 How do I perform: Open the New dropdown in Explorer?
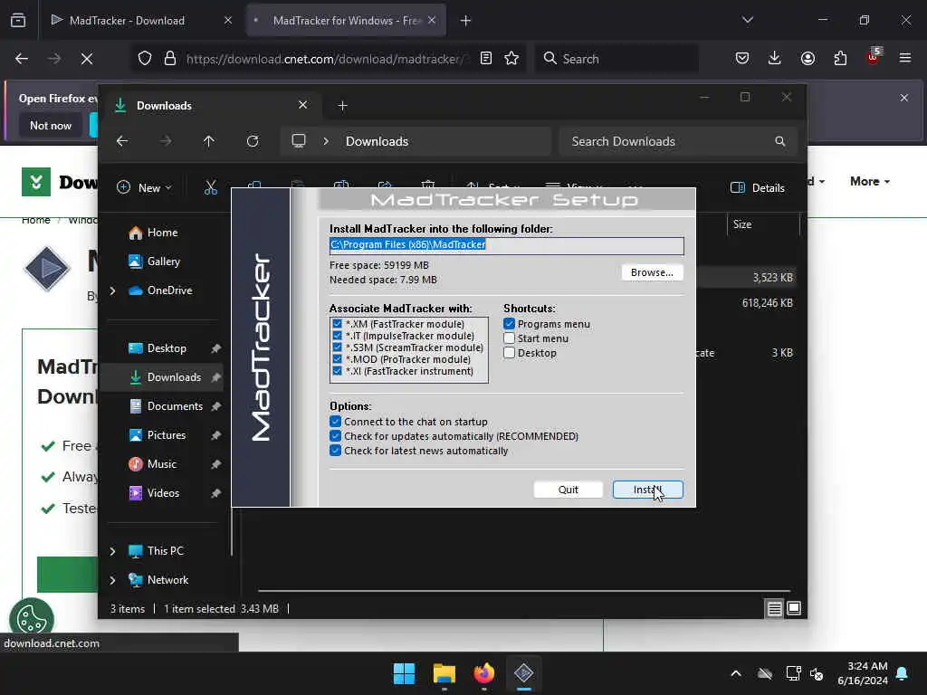pos(144,188)
